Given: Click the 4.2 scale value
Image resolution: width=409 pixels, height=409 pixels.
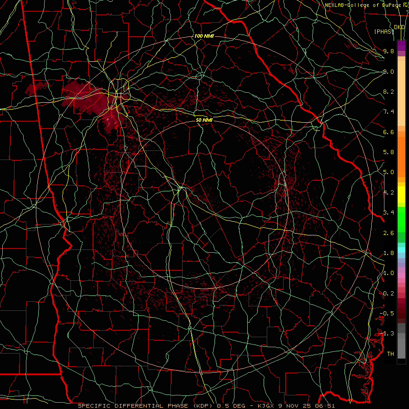Looking at the screenshot, I should coord(389,193).
